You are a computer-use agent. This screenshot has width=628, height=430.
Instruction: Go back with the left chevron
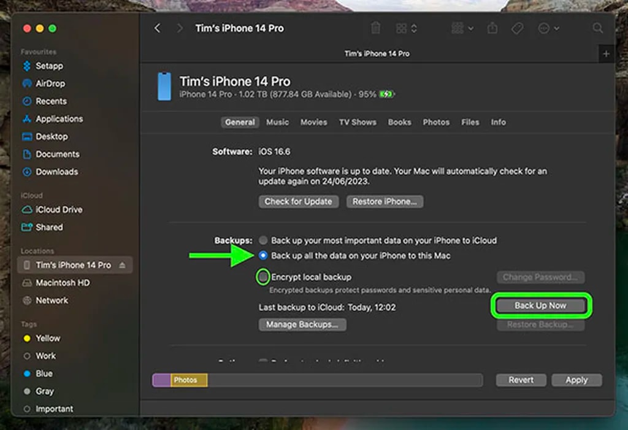click(x=158, y=28)
